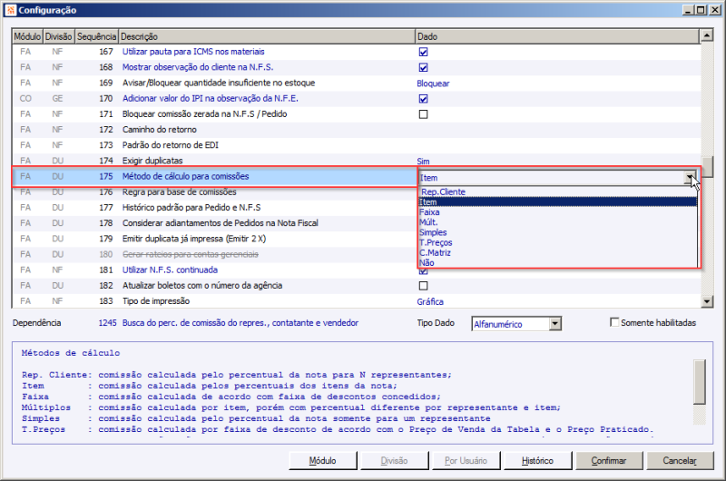Click the Divisão button
Screen dimensions: 726x481
394,461
